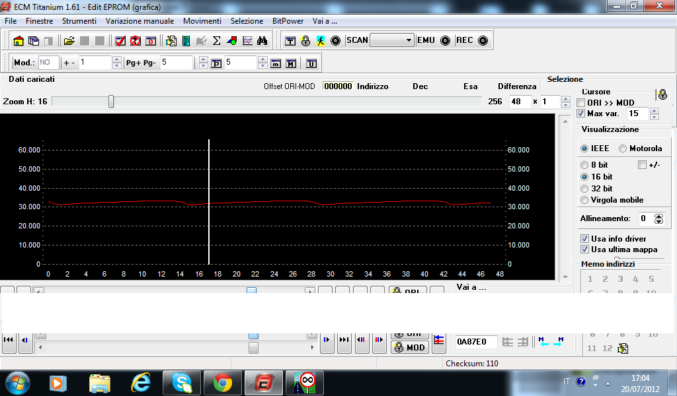The image size is (677, 396).
Task: Open Skype from the taskbar
Action: tap(182, 383)
